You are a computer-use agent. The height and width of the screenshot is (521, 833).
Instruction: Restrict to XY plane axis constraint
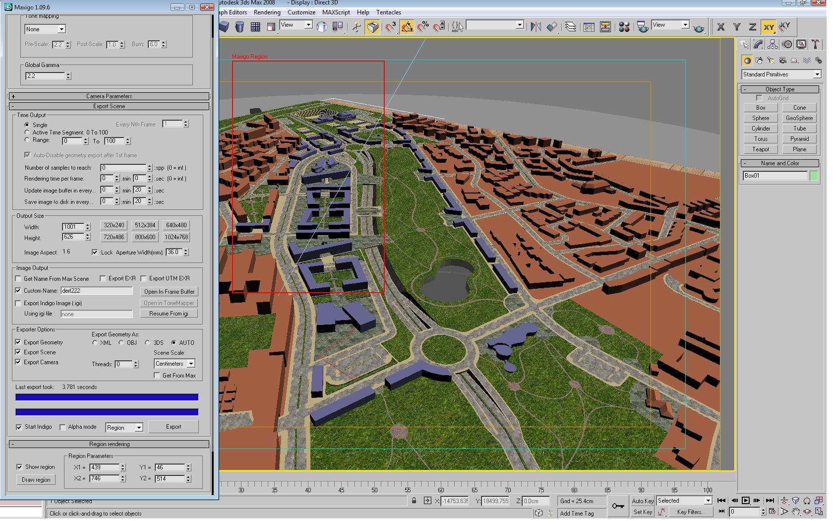click(x=769, y=27)
